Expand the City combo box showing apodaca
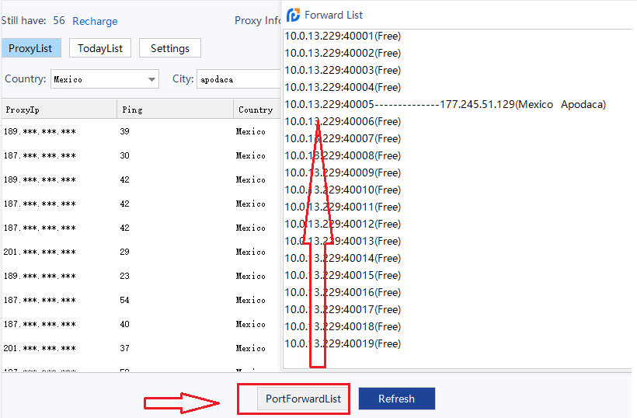Image resolution: width=637 pixels, height=418 pixels. pos(237,79)
